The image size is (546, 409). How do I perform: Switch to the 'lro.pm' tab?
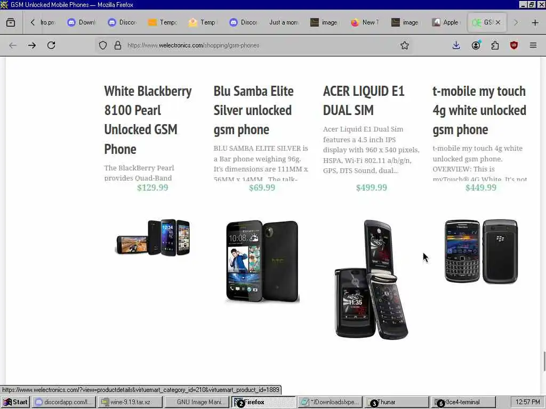[x=47, y=22]
